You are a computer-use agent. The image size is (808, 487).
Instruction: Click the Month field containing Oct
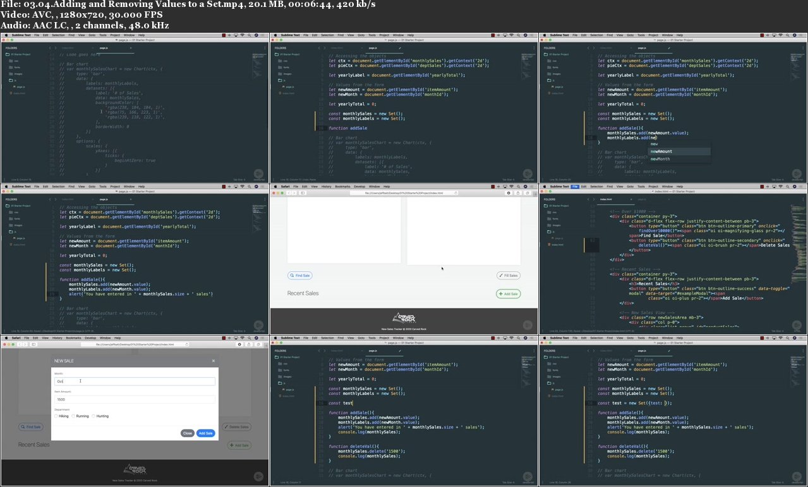pos(135,382)
